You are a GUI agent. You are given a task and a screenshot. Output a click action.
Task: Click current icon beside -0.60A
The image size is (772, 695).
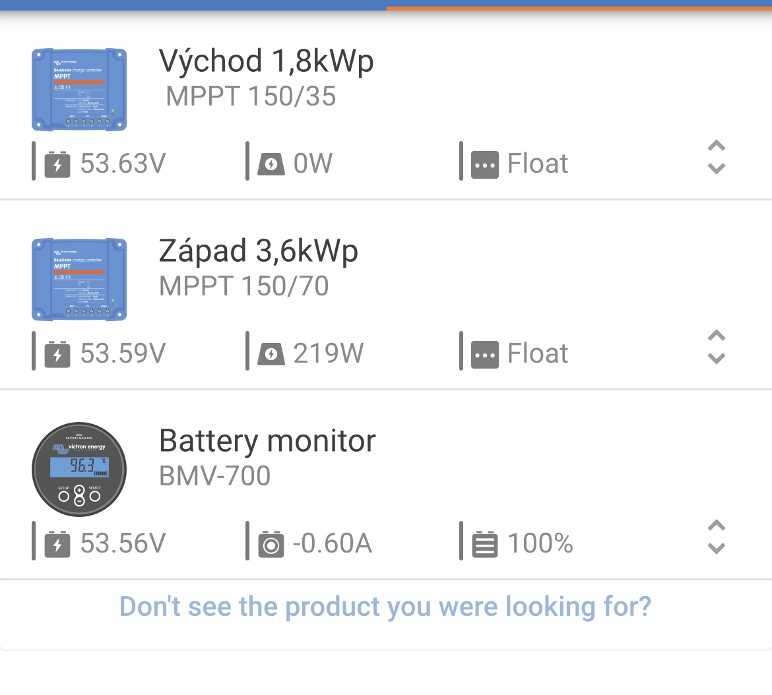coord(271,544)
